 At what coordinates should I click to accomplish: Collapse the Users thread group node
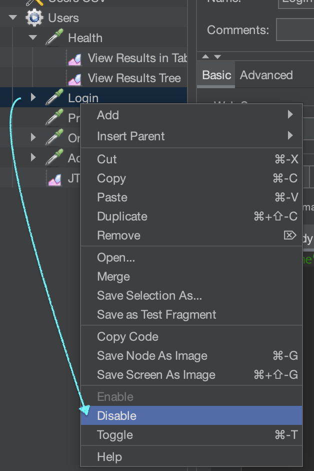coord(13,18)
